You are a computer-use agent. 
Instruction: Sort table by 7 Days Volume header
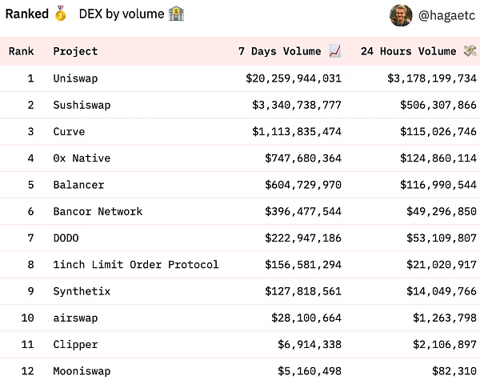coord(282,51)
